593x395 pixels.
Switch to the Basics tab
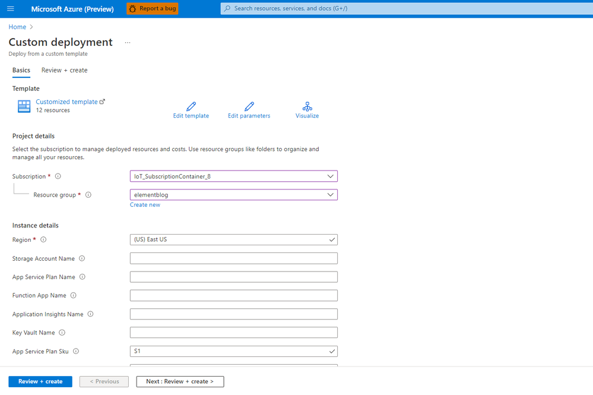[x=21, y=70]
